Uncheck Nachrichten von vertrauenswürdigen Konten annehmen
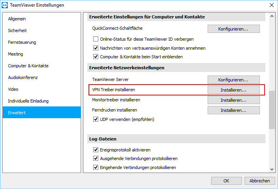278x189 pixels. coord(96,48)
